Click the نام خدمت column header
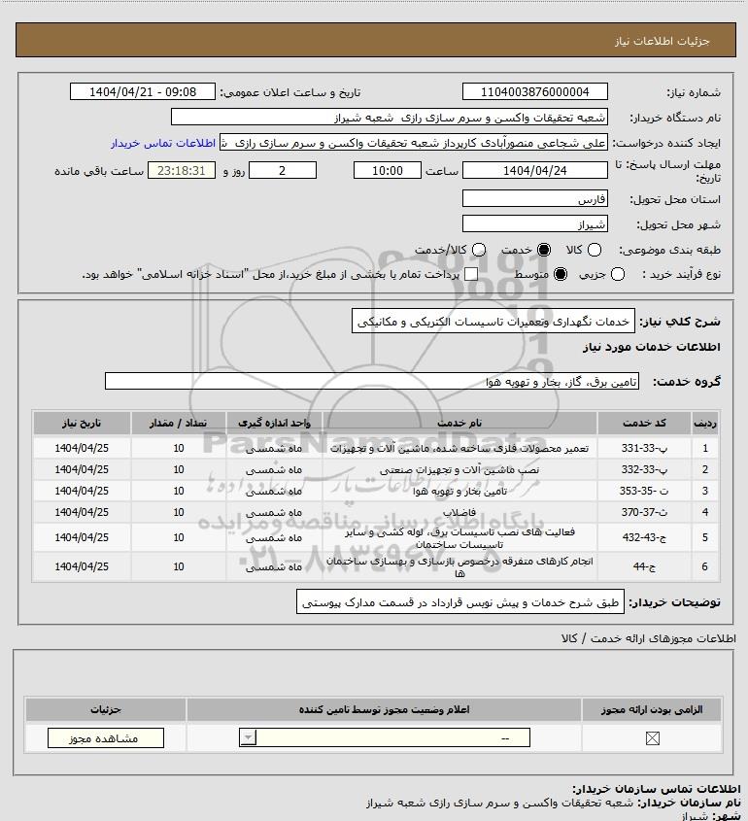This screenshot has width=748, height=821. (459, 423)
